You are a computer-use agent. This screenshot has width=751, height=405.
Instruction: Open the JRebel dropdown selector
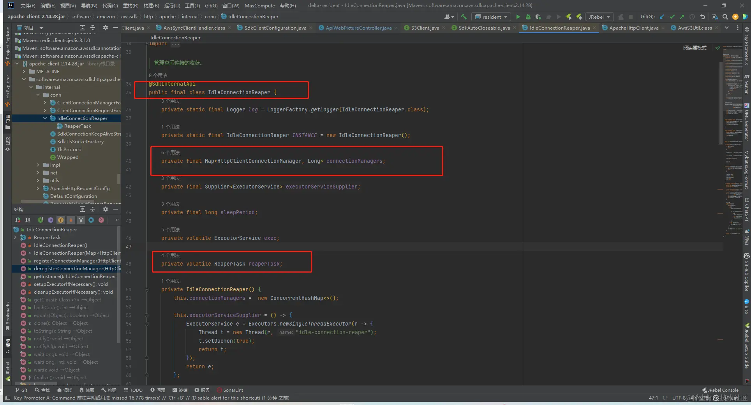[x=599, y=17]
